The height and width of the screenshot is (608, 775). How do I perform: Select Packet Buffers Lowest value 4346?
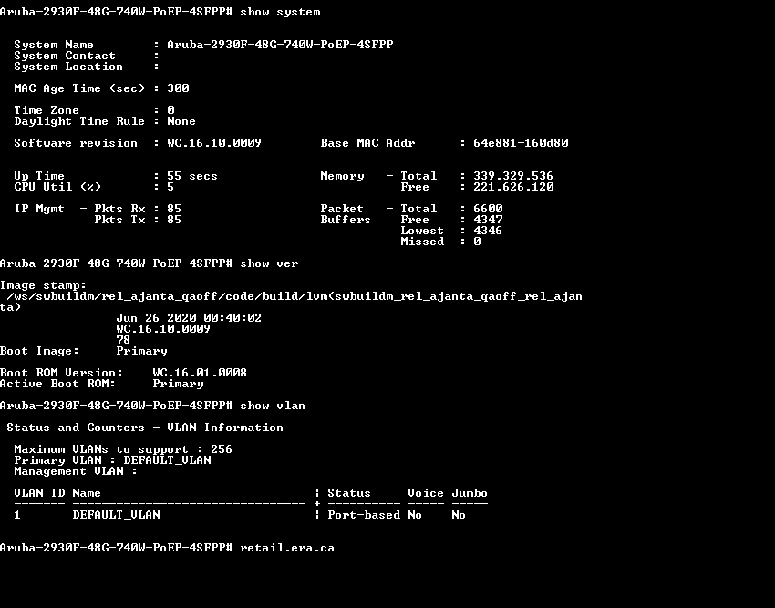488,231
